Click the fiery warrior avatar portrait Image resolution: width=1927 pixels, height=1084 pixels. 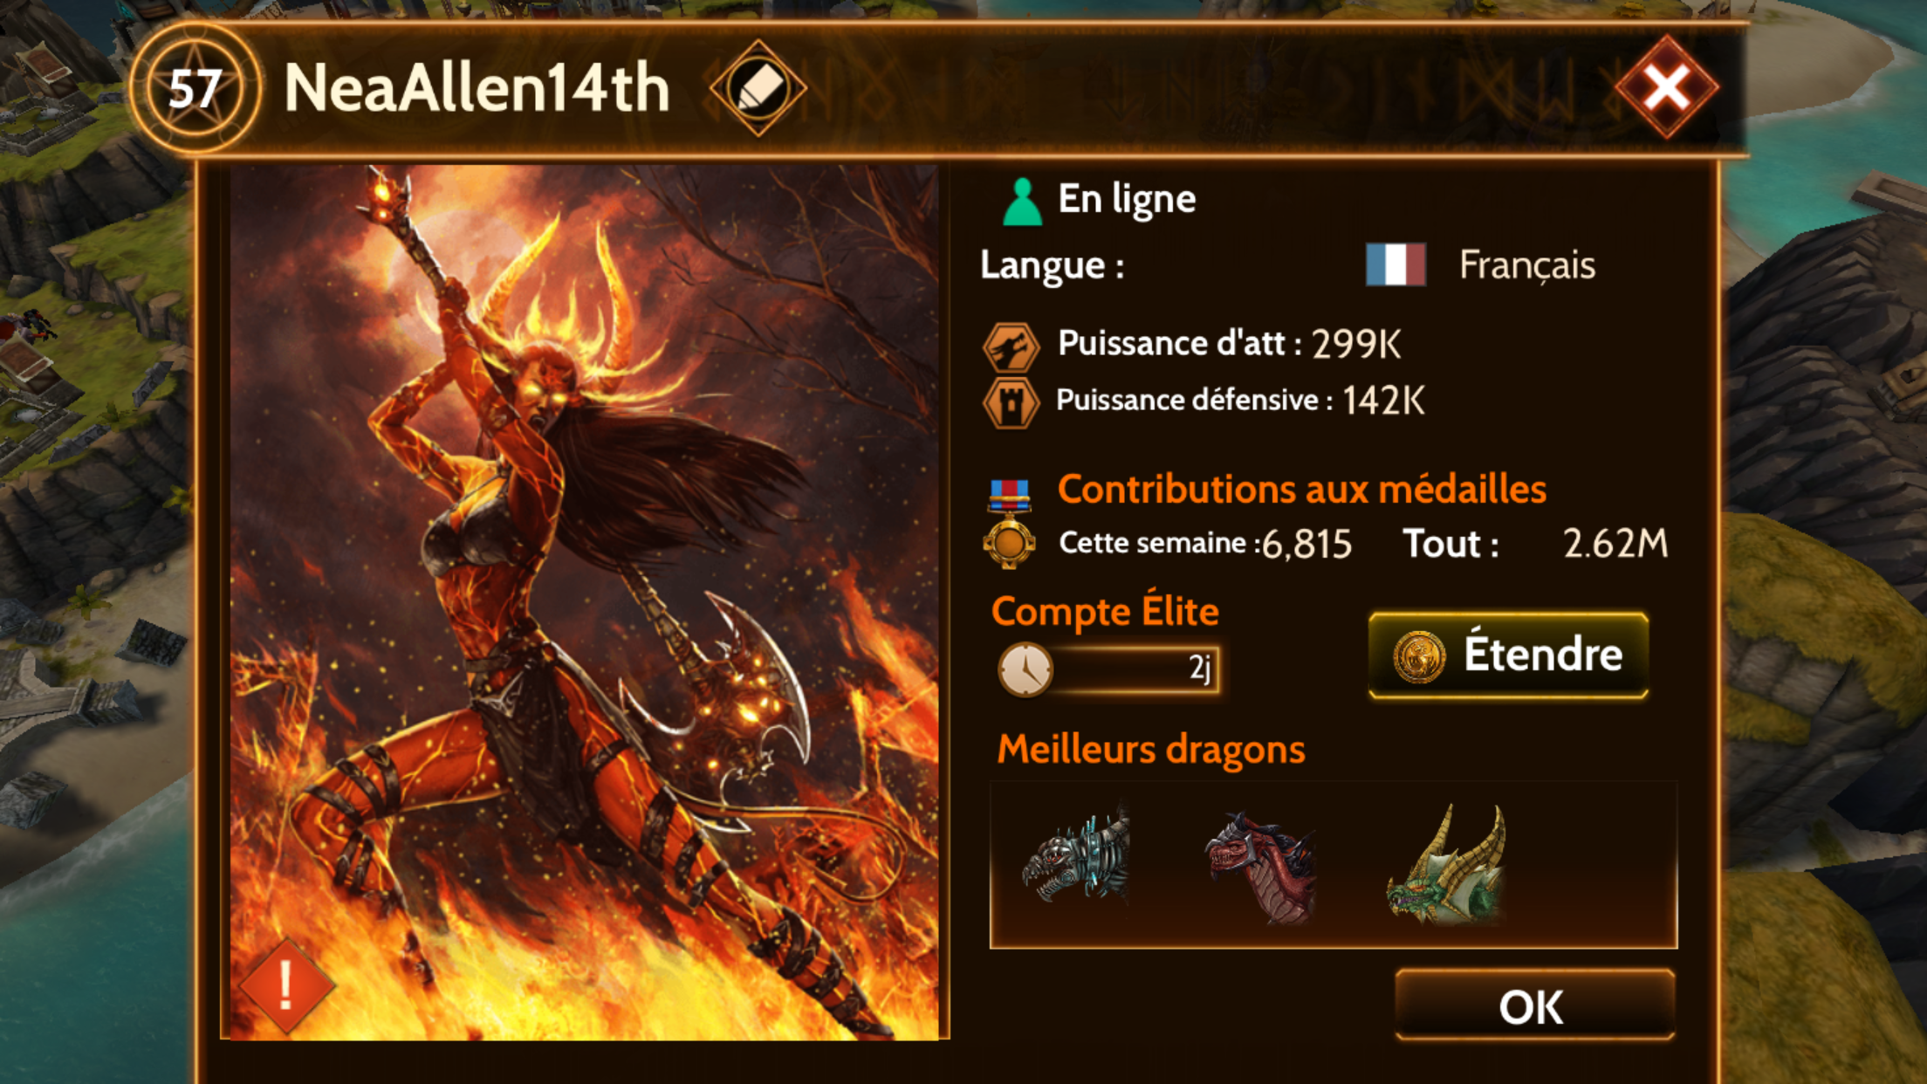pos(584,602)
